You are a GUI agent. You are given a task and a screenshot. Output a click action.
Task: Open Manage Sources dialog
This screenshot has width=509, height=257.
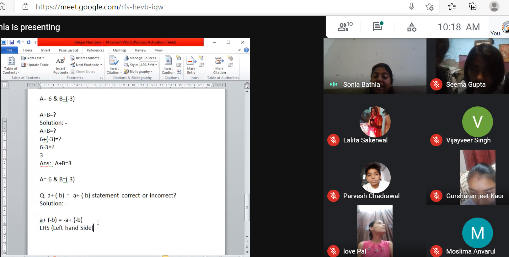tap(140, 58)
